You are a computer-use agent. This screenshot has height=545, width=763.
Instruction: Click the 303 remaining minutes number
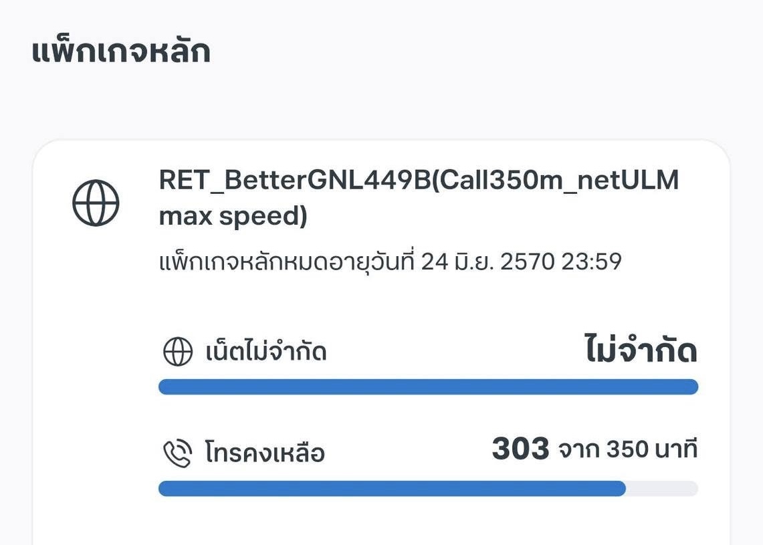(520, 448)
